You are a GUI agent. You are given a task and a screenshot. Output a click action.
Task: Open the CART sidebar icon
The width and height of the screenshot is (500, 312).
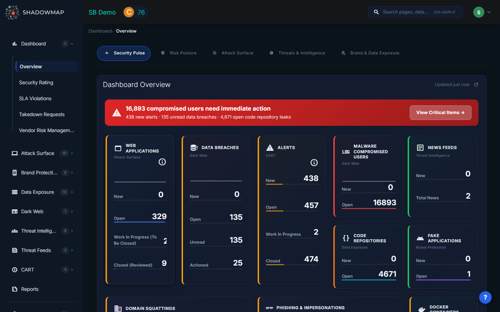pos(14,269)
